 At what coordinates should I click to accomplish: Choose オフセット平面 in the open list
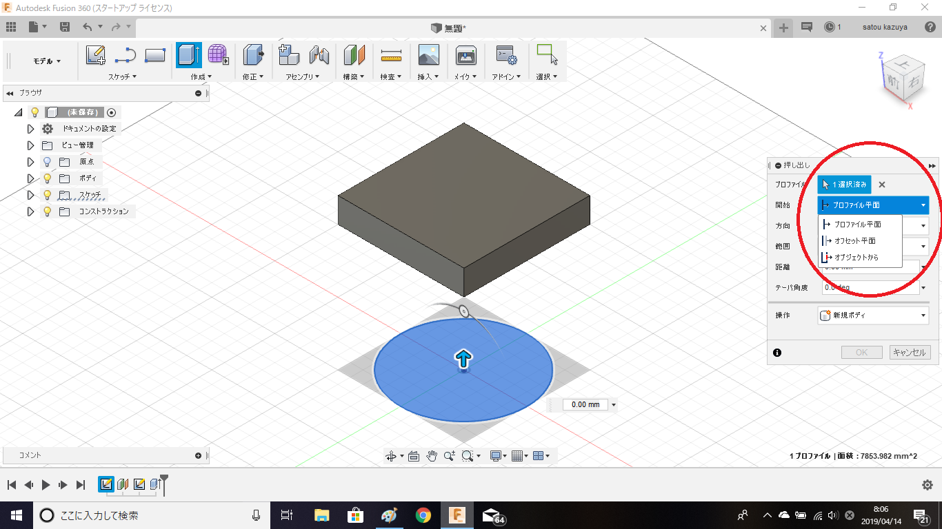pos(860,241)
